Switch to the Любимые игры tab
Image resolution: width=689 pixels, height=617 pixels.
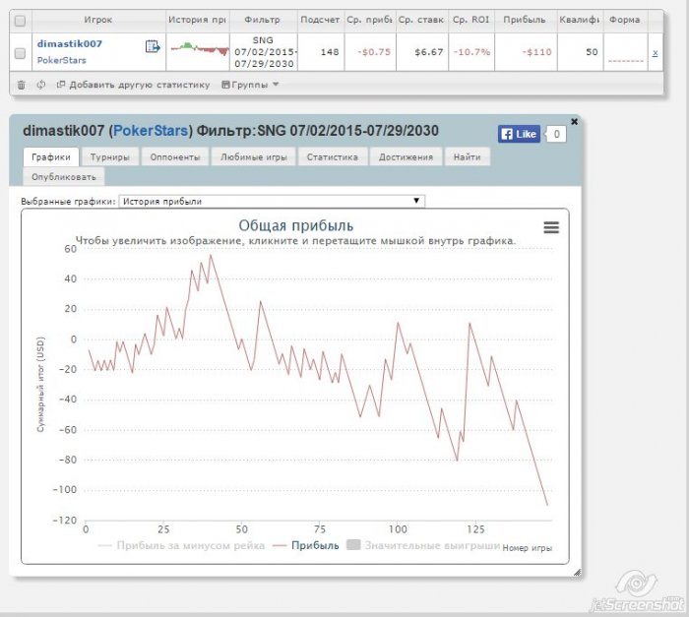(254, 156)
